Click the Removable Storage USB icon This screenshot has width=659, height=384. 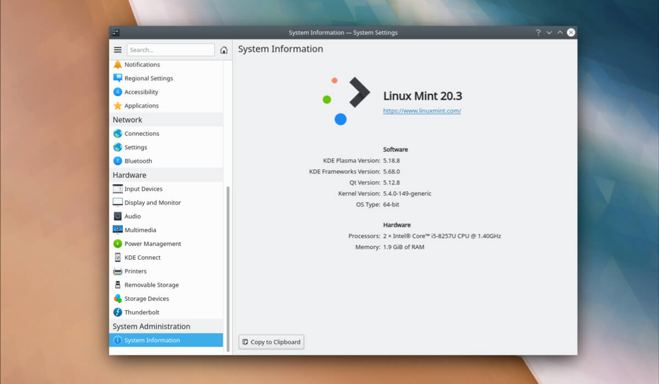pyautogui.click(x=118, y=285)
